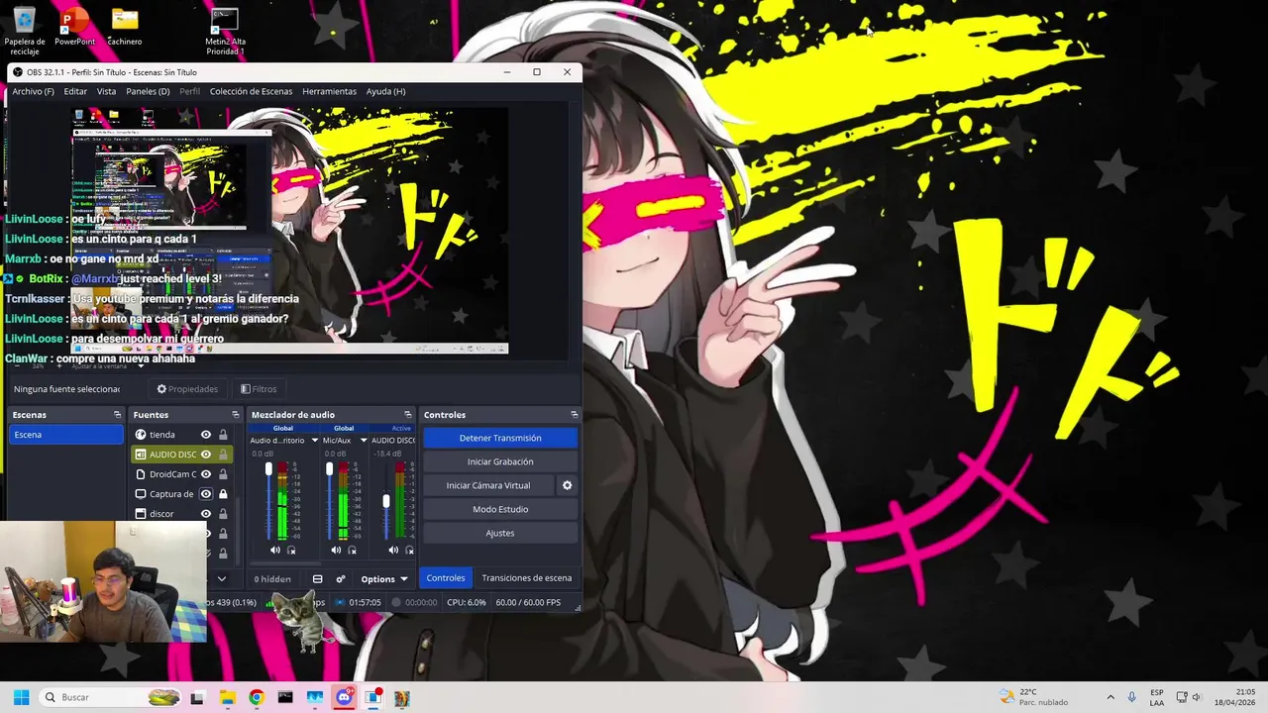The width and height of the screenshot is (1268, 713).
Task: Open Google Chrome from the taskbar
Action: click(257, 697)
